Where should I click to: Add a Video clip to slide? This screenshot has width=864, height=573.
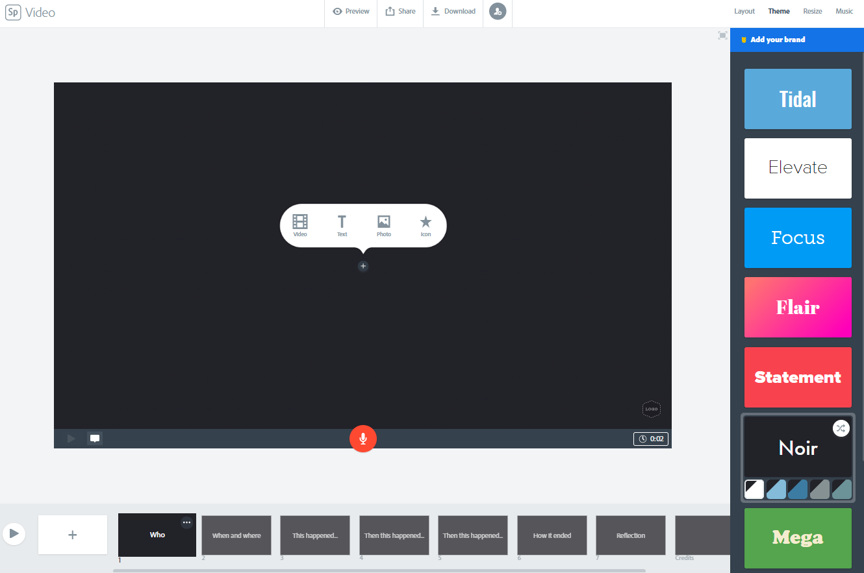[300, 225]
